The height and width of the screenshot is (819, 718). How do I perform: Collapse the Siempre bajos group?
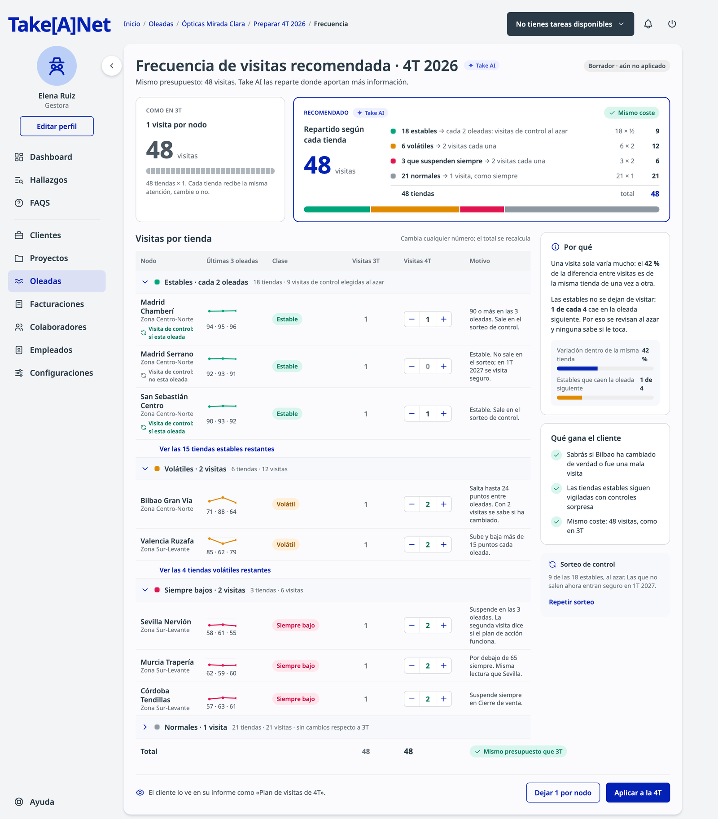pyautogui.click(x=145, y=590)
